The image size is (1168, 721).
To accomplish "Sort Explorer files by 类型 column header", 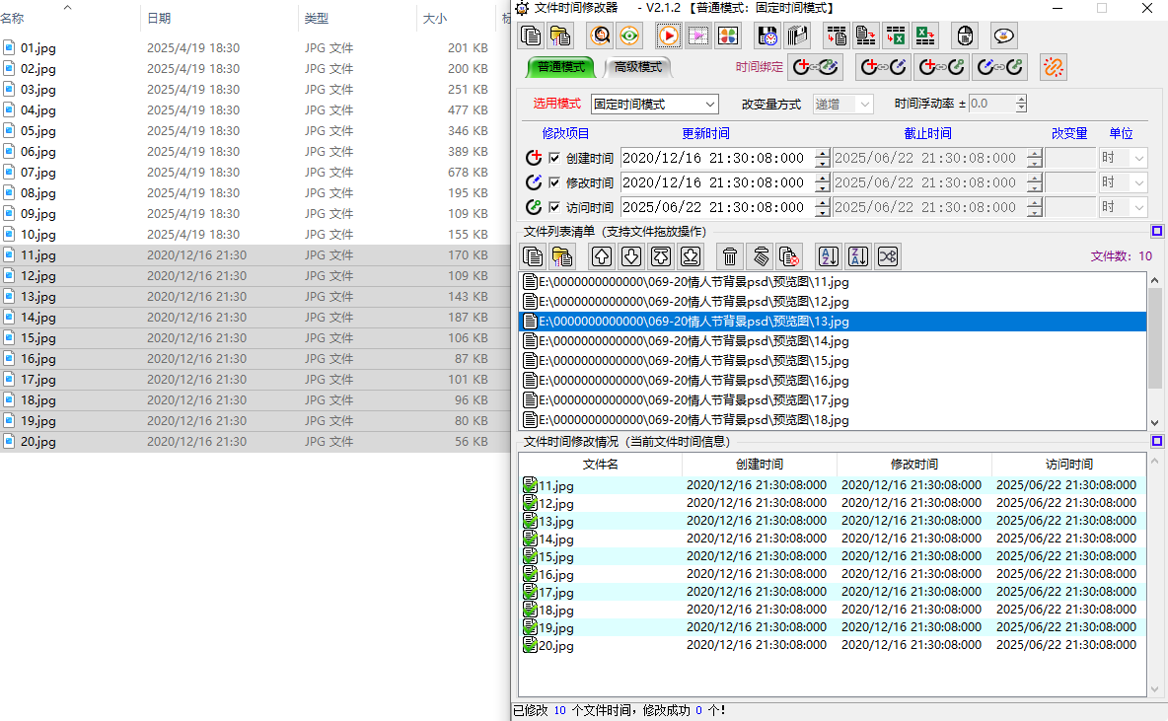I will (x=357, y=18).
